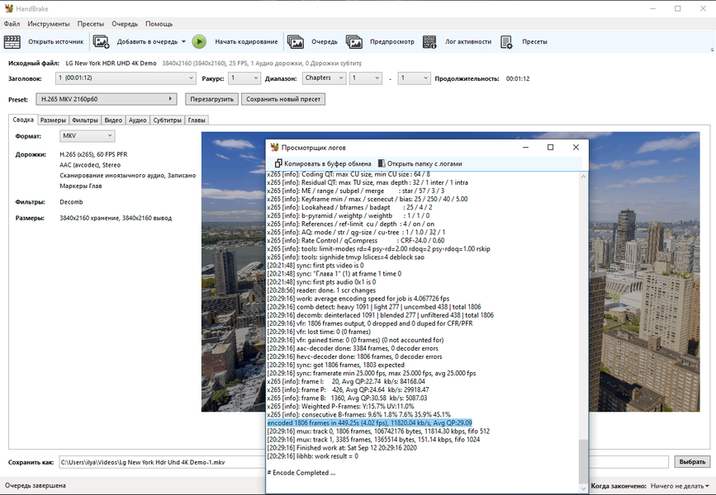Click the Add to Queue icon

[102, 41]
